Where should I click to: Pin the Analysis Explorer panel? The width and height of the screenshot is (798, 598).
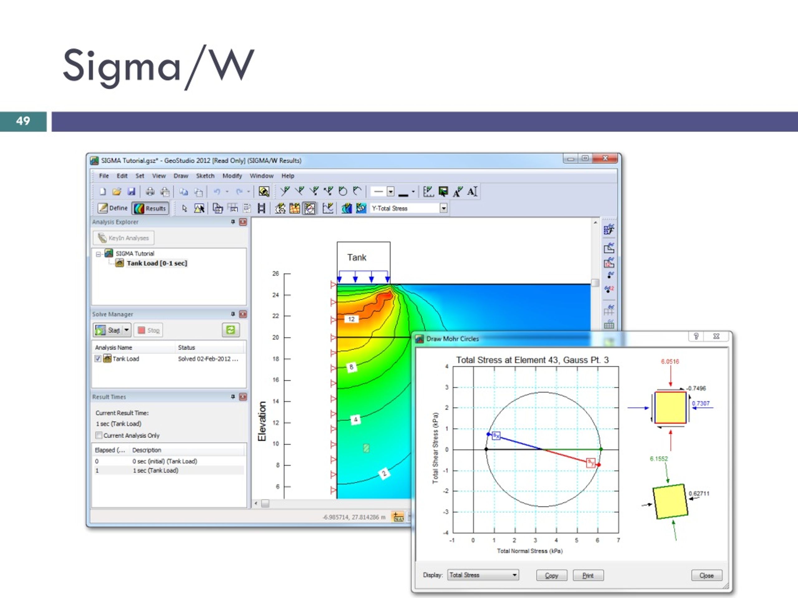click(x=233, y=222)
